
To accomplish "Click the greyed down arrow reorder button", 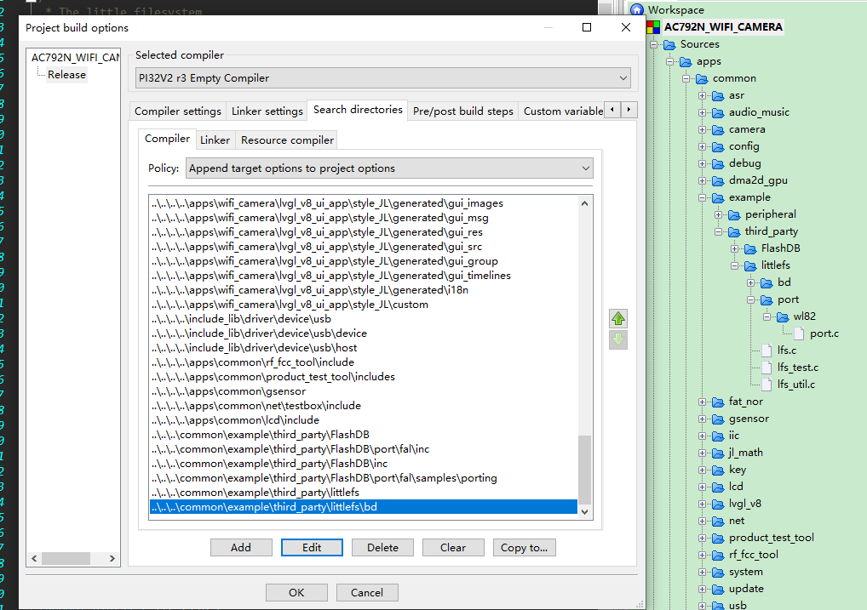I will tap(618, 339).
